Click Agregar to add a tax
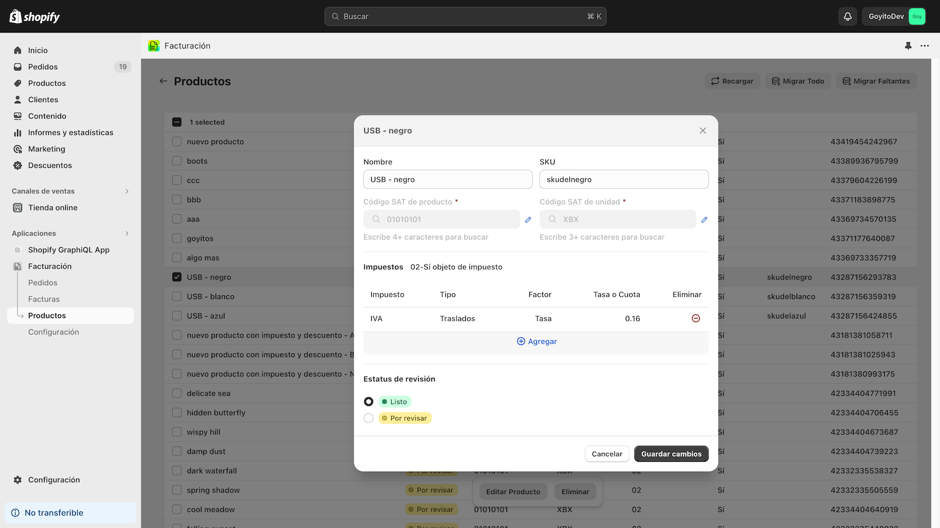The height and width of the screenshot is (528, 940). tap(536, 341)
